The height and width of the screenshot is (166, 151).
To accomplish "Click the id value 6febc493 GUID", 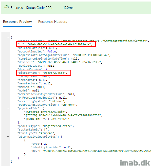I will [x=59, y=44].
